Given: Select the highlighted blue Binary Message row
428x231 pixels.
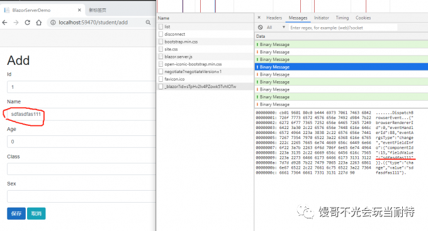Looking at the screenshot, I should 341,67.
